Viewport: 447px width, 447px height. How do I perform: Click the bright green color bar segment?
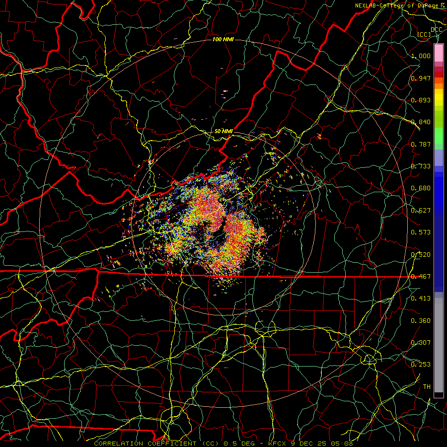tap(439, 136)
